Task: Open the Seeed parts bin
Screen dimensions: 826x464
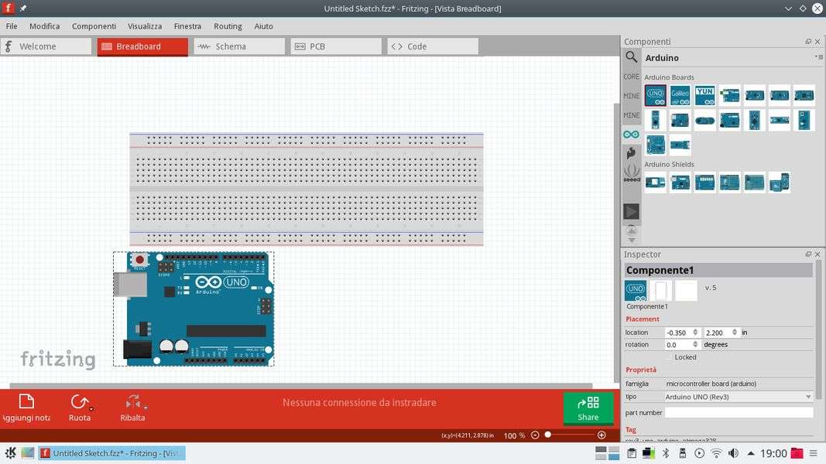Action: coord(631,173)
